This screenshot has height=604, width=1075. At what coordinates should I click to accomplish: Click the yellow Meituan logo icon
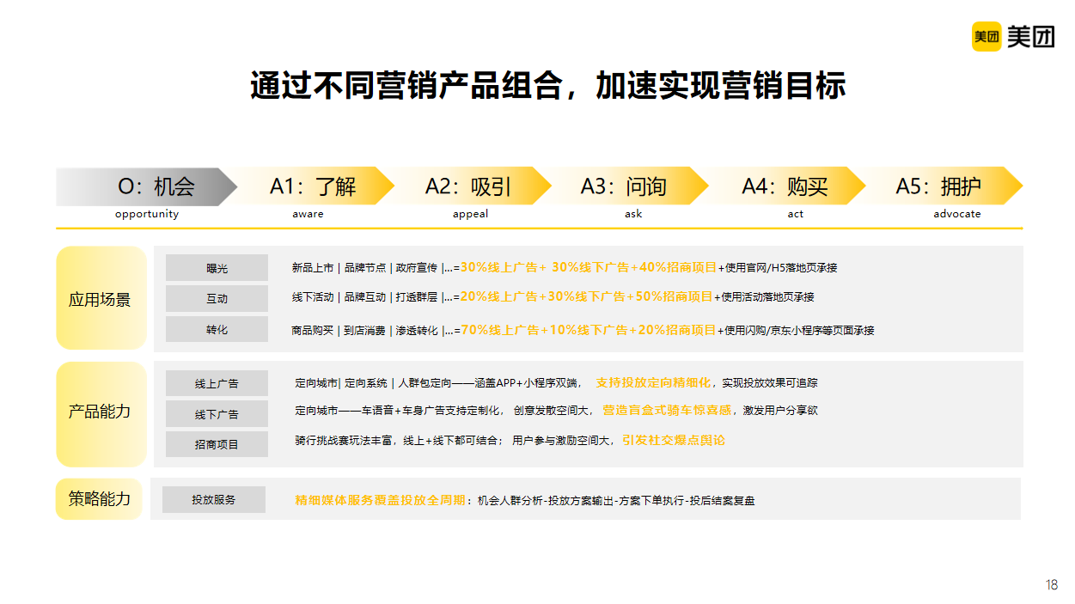pos(986,37)
